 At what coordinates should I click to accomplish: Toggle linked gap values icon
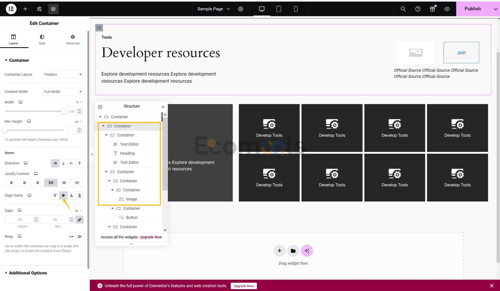coord(79,219)
